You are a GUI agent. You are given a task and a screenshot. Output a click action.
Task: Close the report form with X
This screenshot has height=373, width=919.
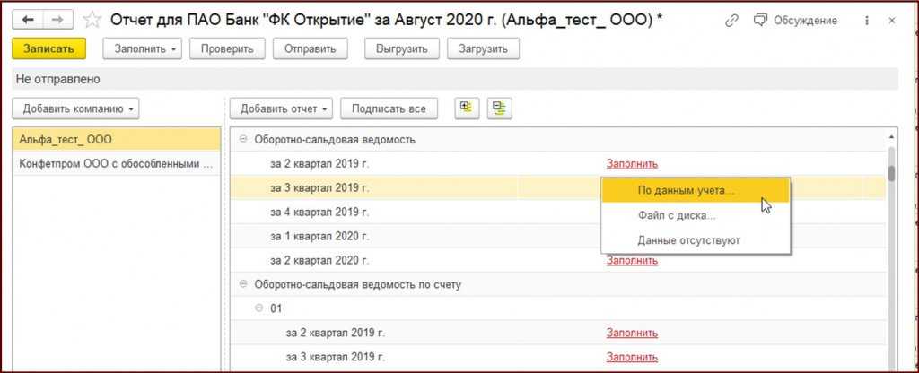892,21
